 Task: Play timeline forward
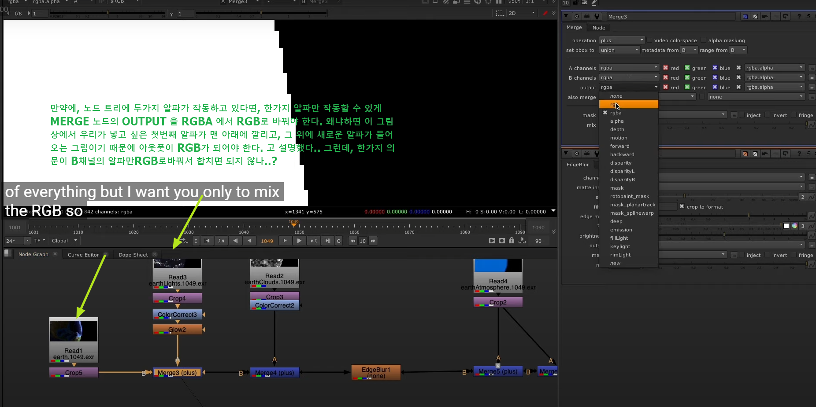[285, 241]
